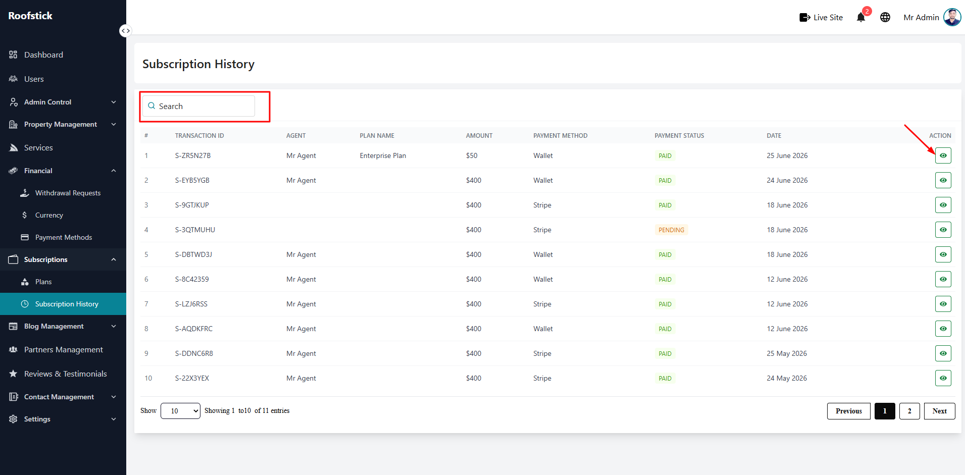View details of transaction S-9GTJKUP
The image size is (965, 475).
click(x=943, y=205)
